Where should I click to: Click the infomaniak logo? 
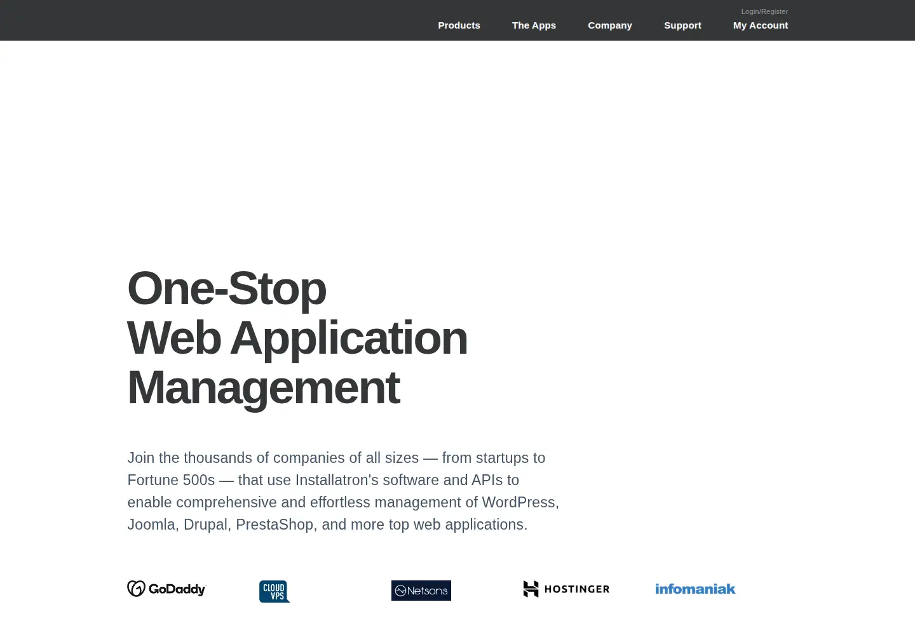click(695, 589)
